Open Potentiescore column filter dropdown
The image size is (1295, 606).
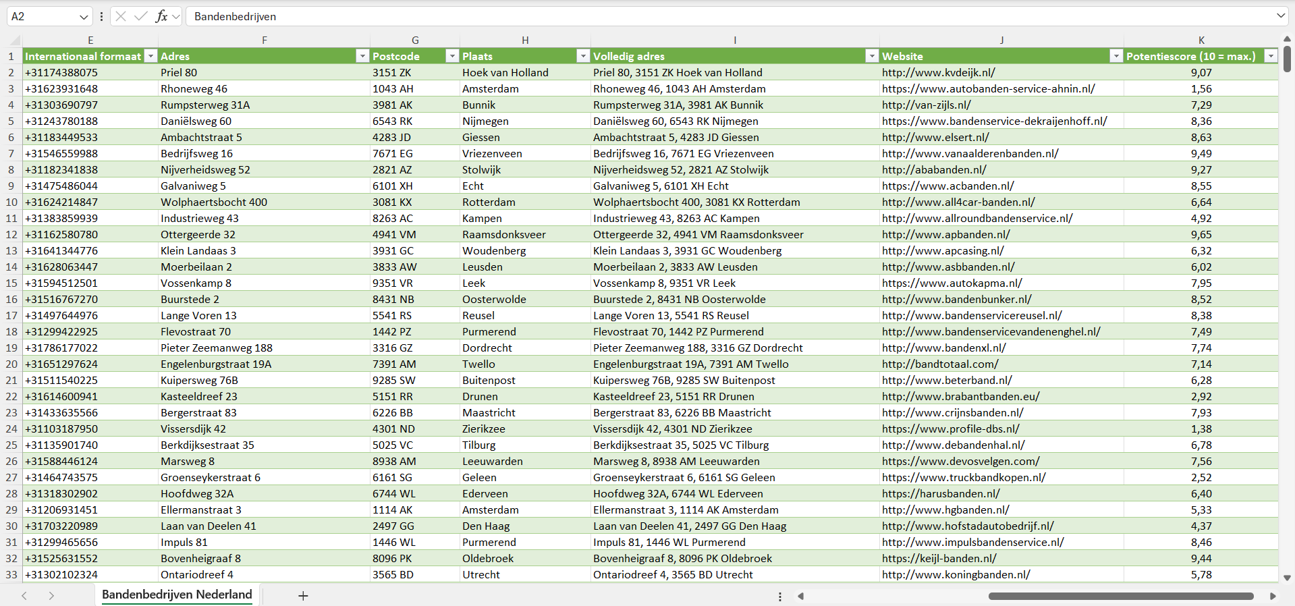1271,56
